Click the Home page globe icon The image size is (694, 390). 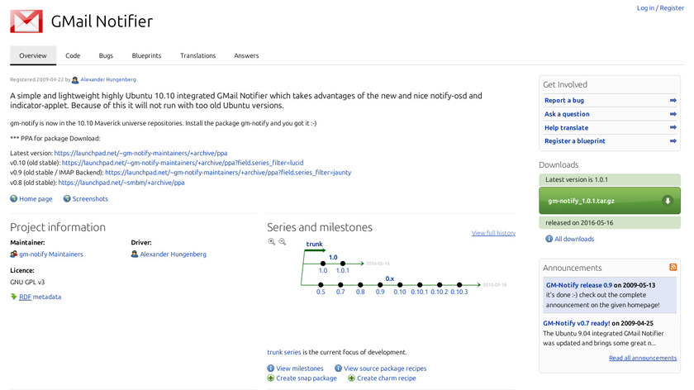click(14, 199)
